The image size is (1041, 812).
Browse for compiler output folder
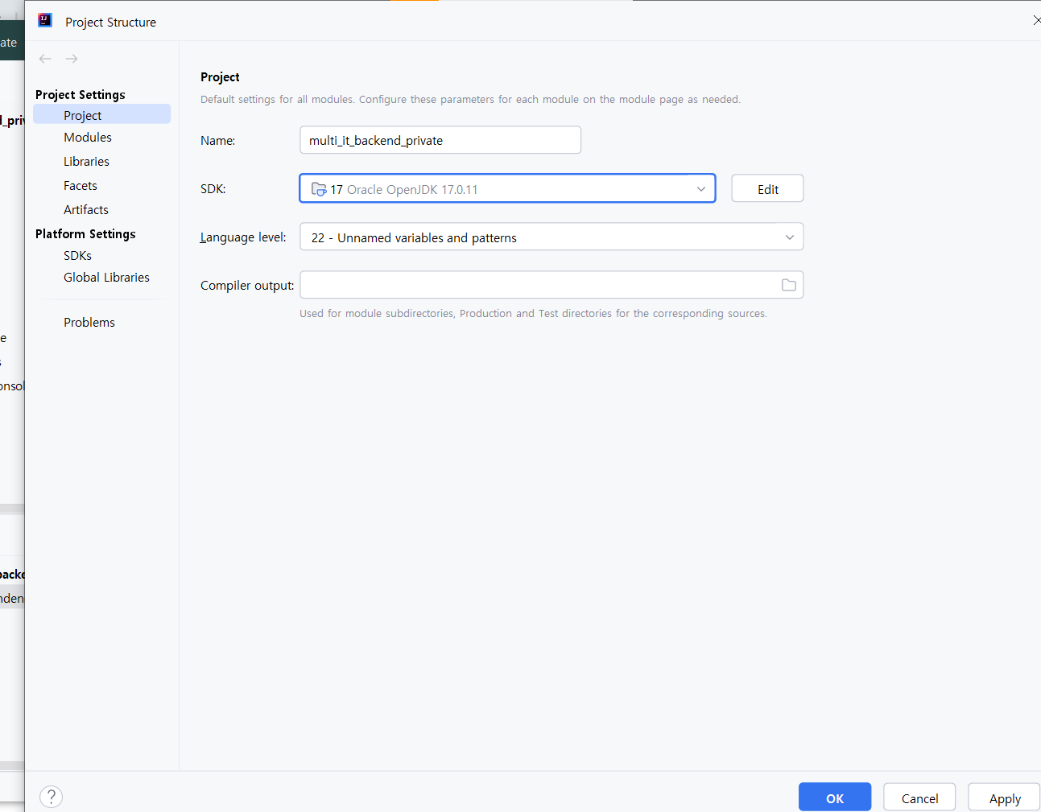(788, 285)
